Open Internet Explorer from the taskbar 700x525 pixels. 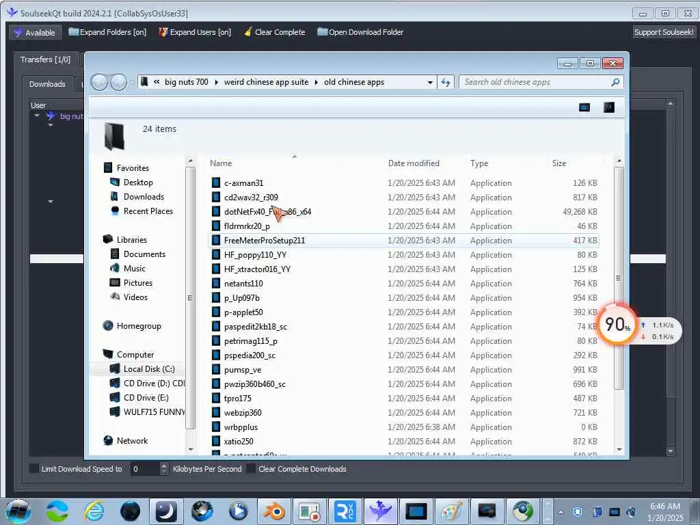(94, 511)
